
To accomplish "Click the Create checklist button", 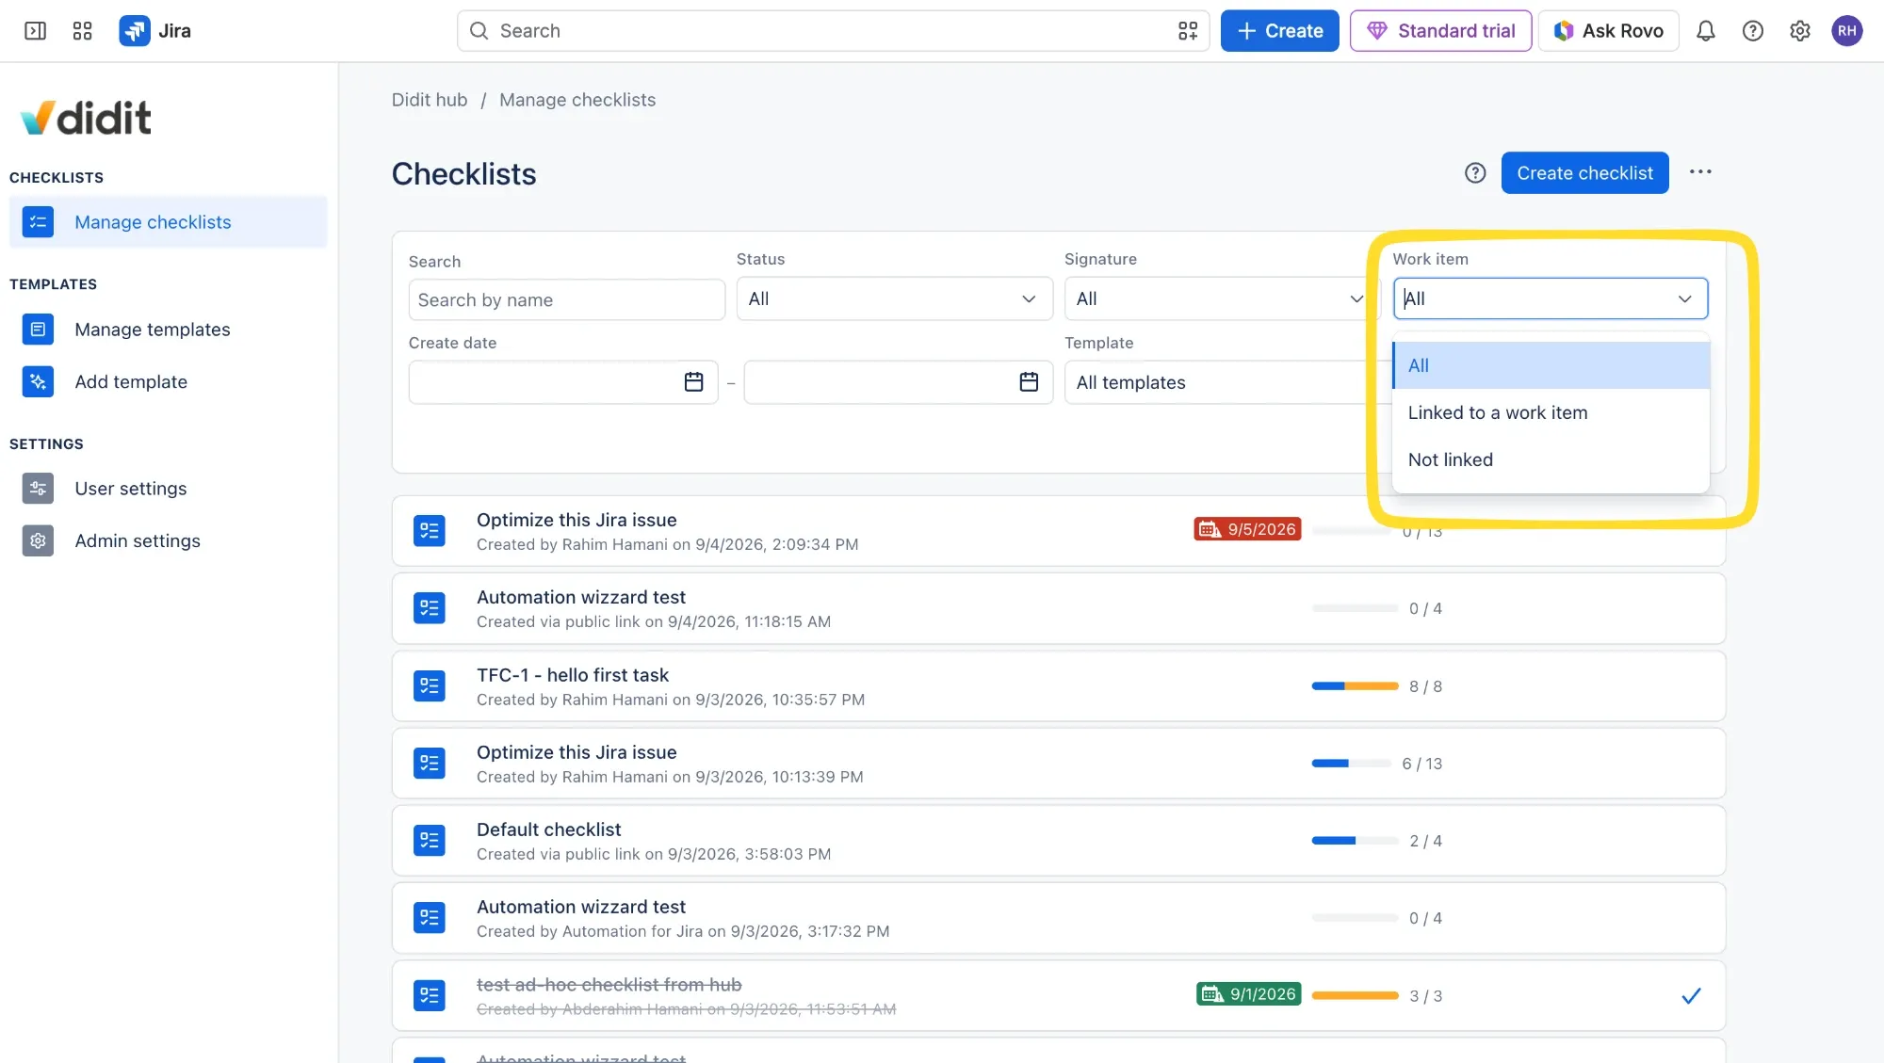I will [1585, 173].
